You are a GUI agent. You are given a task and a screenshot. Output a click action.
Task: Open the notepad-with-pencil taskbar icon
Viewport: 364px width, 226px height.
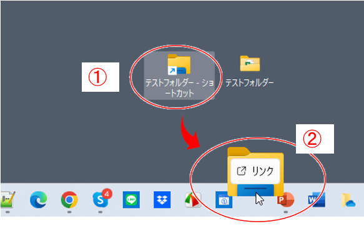pyautogui.click(x=8, y=200)
